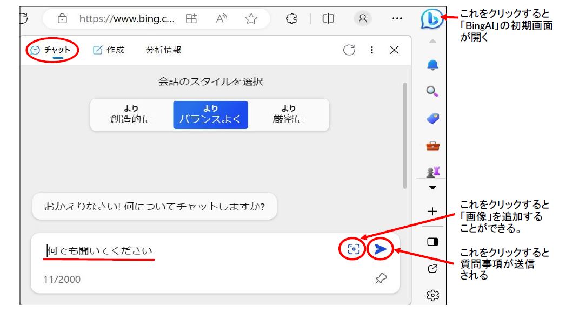Expand the sidebar down arrow

(x=432, y=188)
